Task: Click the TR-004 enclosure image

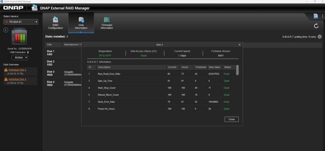Action: pyautogui.click(x=19, y=37)
